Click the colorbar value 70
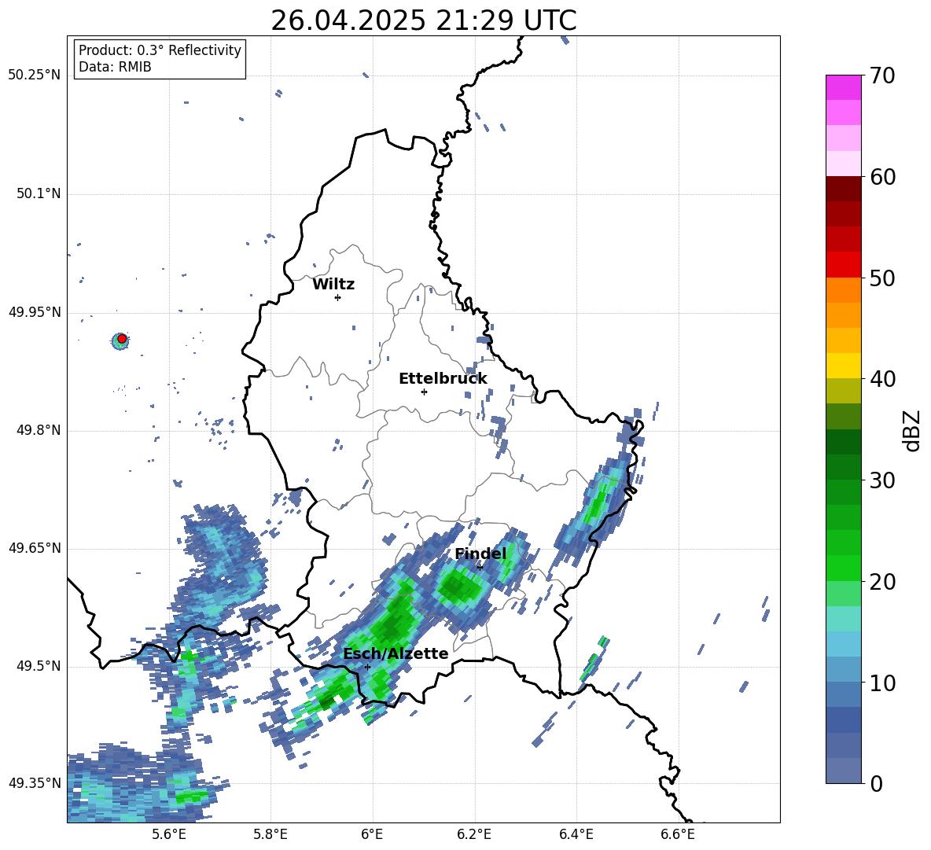This screenshot has width=931, height=850. 882,75
